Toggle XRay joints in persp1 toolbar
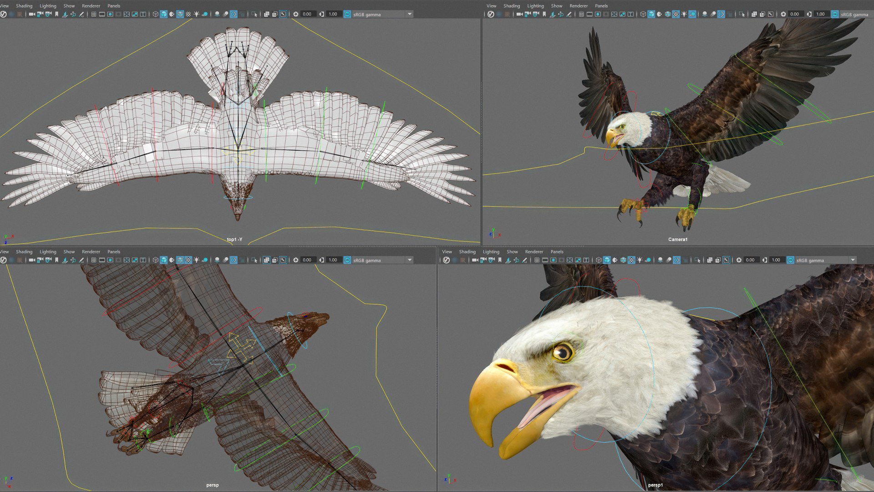The height and width of the screenshot is (492, 874). [x=726, y=260]
